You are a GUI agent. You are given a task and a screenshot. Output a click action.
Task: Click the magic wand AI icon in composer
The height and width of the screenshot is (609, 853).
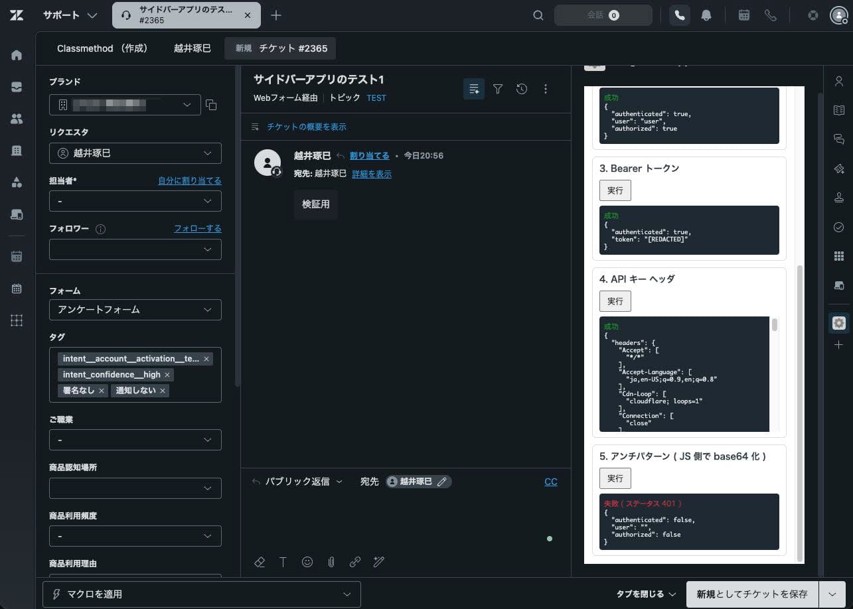tap(379, 562)
